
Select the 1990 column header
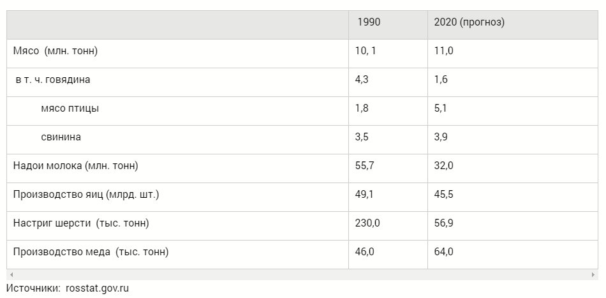click(x=369, y=22)
